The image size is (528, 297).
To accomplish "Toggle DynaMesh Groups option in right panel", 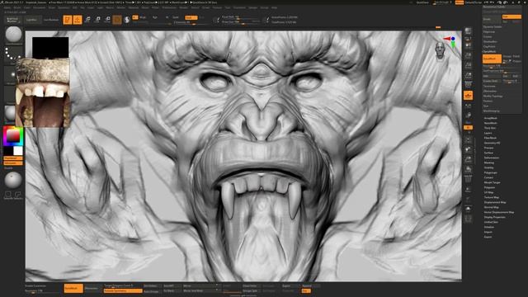I will (x=507, y=57).
